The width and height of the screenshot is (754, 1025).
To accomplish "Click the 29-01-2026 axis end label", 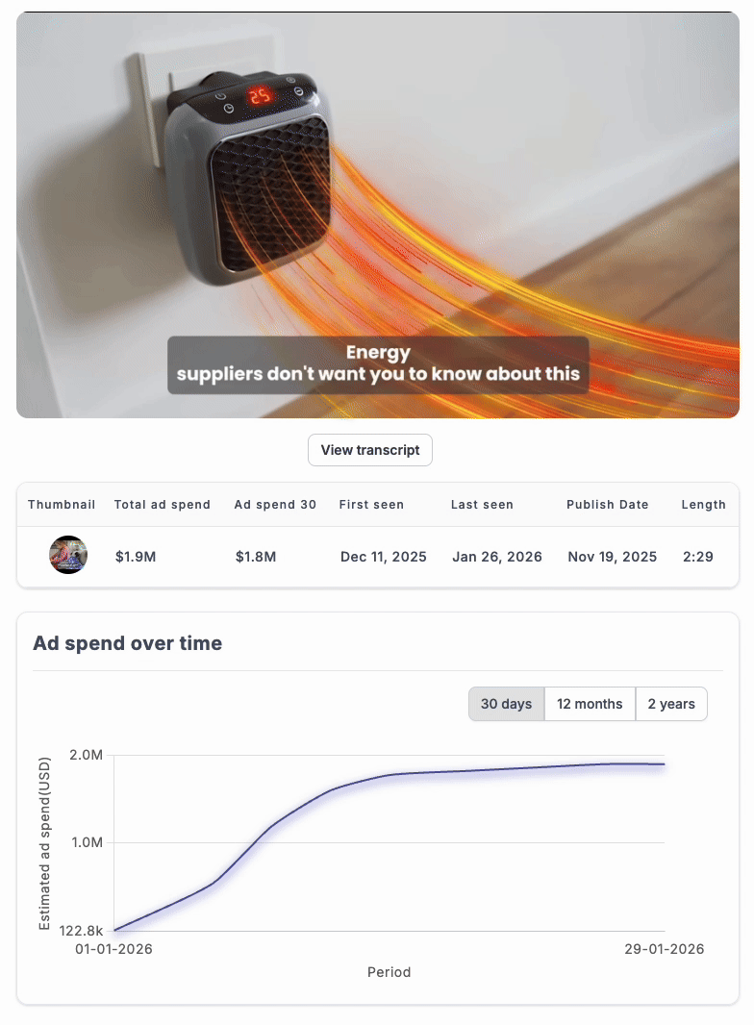I will [665, 949].
